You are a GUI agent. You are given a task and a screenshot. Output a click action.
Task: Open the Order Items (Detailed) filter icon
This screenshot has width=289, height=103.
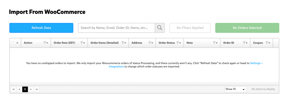[124, 43]
